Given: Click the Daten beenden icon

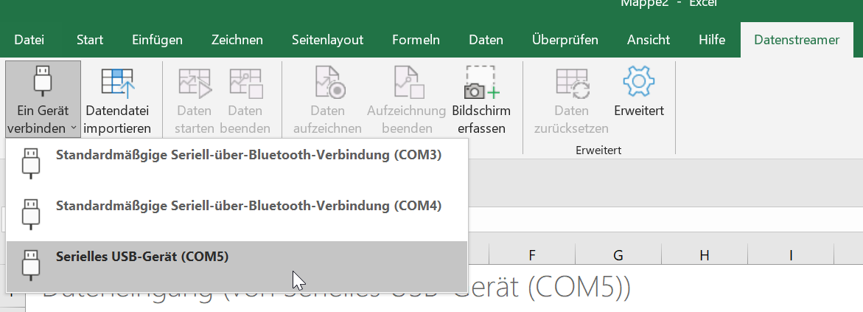Looking at the screenshot, I should tap(245, 83).
